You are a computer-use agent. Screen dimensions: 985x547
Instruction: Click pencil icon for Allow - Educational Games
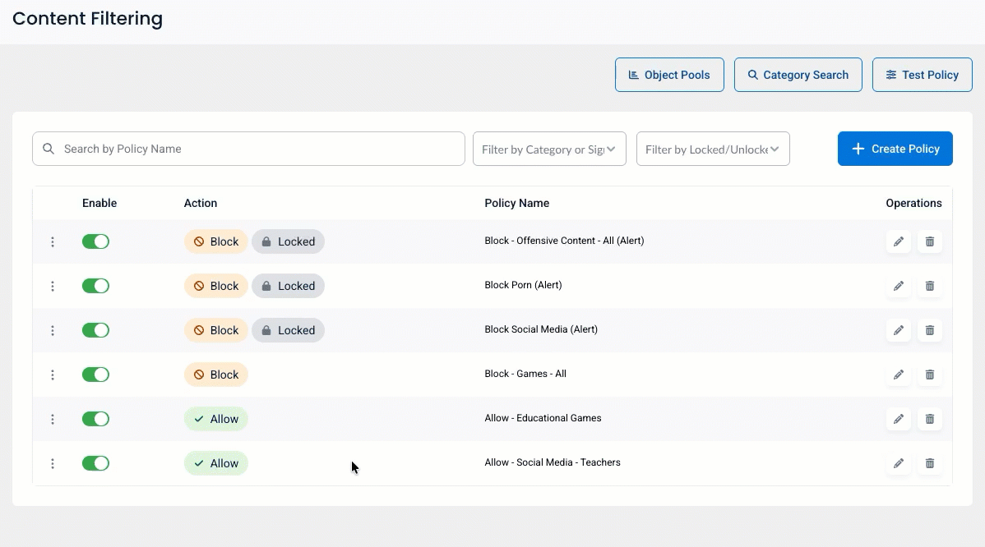point(899,419)
